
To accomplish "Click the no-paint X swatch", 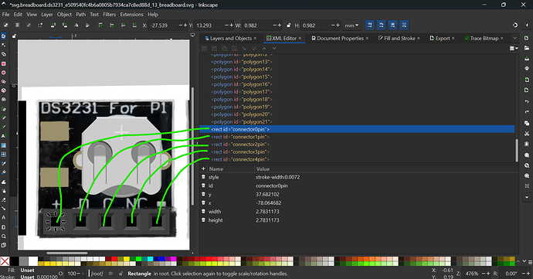I will click(5, 261).
